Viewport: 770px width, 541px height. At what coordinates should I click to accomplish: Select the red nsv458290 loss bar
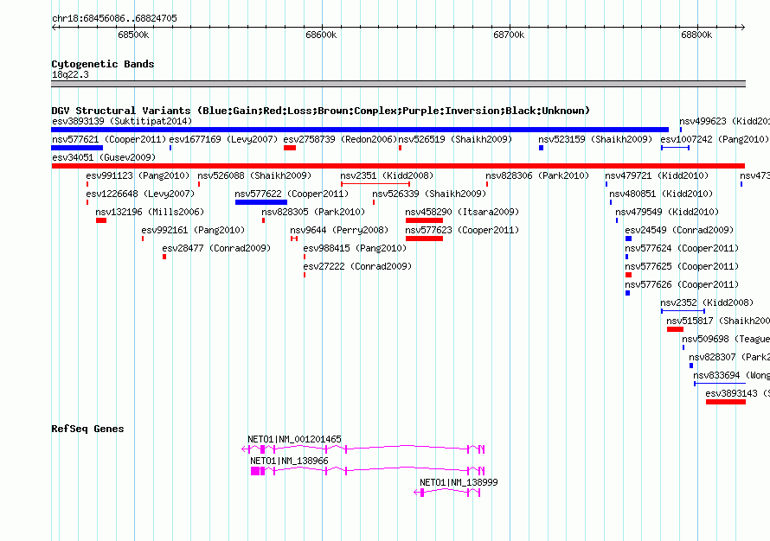click(x=424, y=220)
